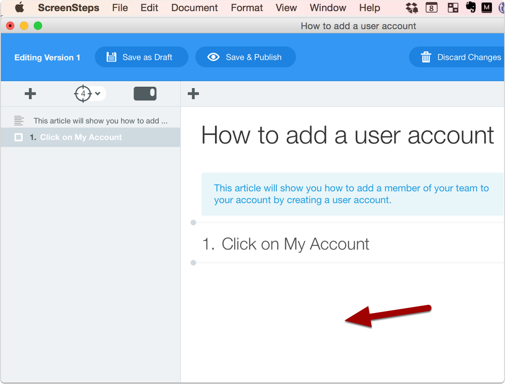Click the green zoom window button
This screenshot has width=505, height=384.
coord(38,26)
